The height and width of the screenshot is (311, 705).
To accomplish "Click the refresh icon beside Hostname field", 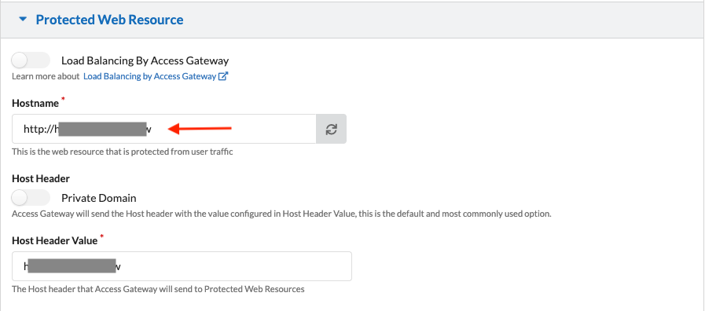I will (332, 129).
